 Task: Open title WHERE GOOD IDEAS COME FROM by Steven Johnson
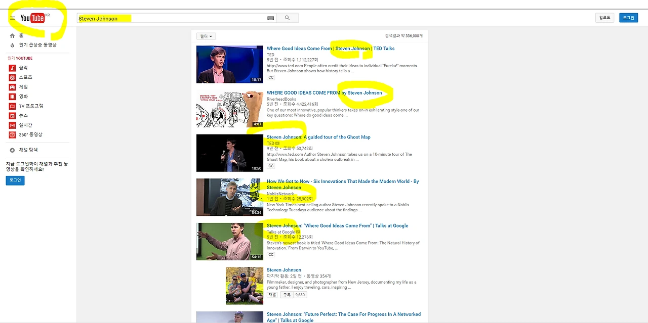[x=325, y=93]
